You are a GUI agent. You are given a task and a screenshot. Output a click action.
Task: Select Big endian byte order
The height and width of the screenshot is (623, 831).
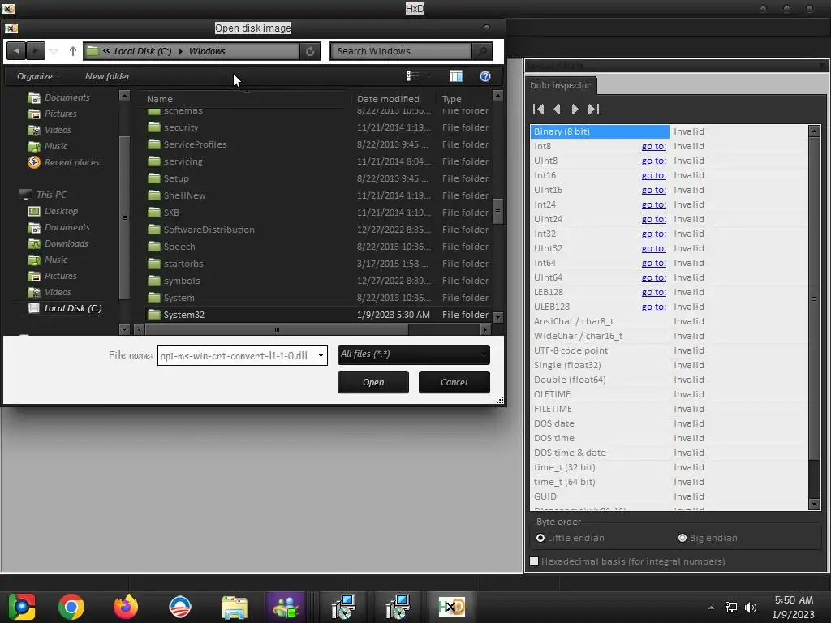(x=708, y=538)
